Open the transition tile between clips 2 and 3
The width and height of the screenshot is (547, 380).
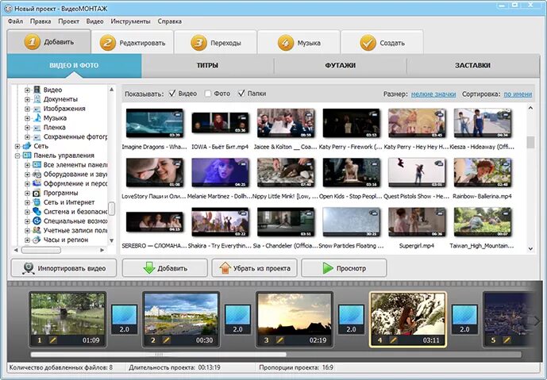pyautogui.click(x=237, y=320)
